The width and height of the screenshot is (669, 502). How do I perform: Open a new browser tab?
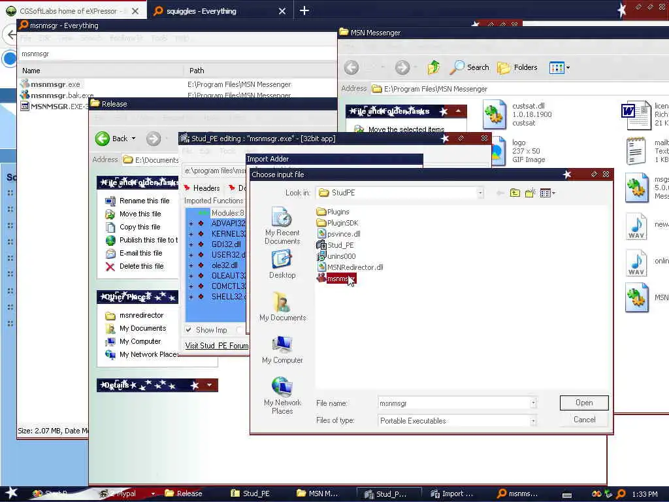[x=304, y=10]
